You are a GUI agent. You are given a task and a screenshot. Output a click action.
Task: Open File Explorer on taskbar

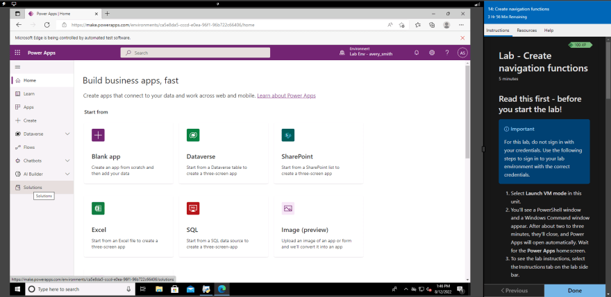pyautogui.click(x=159, y=289)
